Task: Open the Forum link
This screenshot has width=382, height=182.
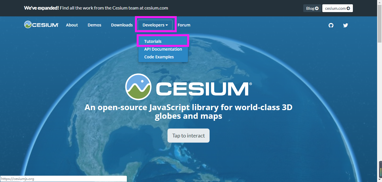Action: pyautogui.click(x=184, y=25)
